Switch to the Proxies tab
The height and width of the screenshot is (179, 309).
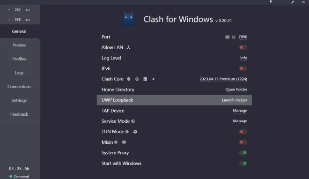(x=19, y=45)
